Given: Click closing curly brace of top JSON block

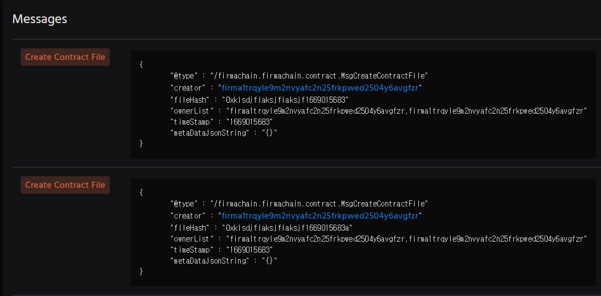Looking at the screenshot, I should click(141, 143).
